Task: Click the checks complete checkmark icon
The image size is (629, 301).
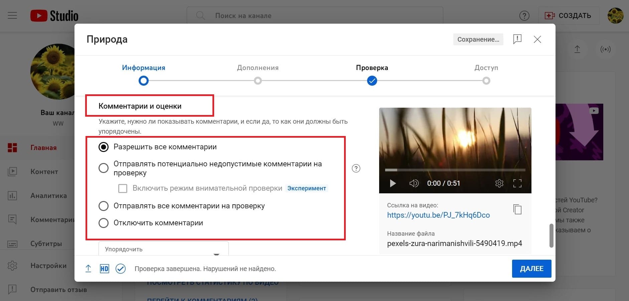Action: pyautogui.click(x=121, y=269)
